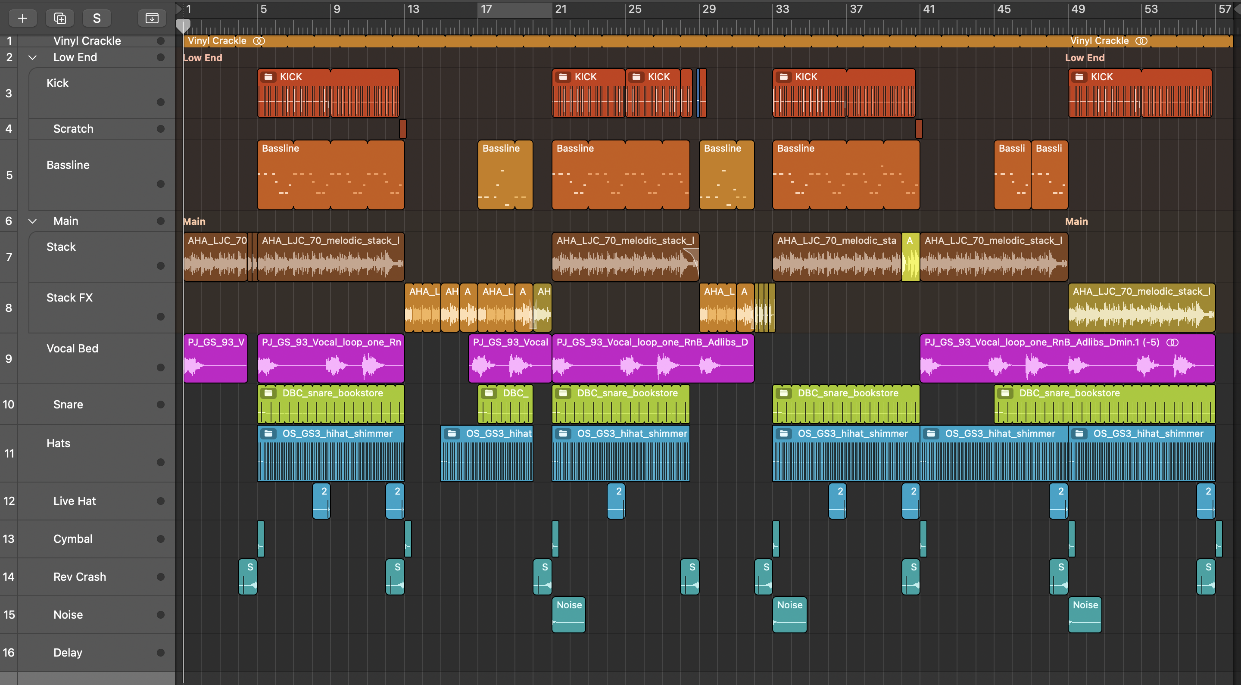The height and width of the screenshot is (685, 1241).
Task: Collapse the Low End track stack
Action: point(32,57)
